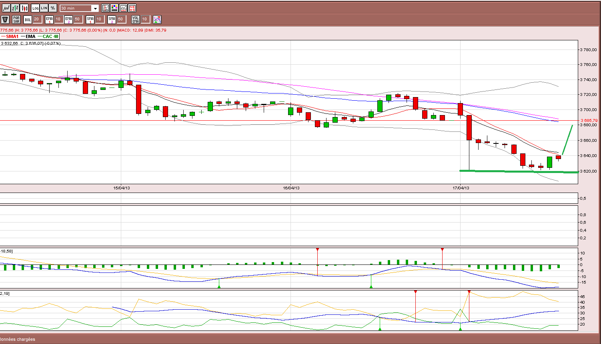Open the indicators chart icon beside timeframe

106,8
